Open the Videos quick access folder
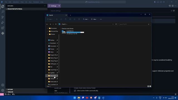Screen dimensions: 178x100 coord(52,52)
